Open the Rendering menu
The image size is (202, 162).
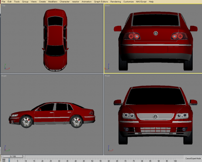(116, 2)
